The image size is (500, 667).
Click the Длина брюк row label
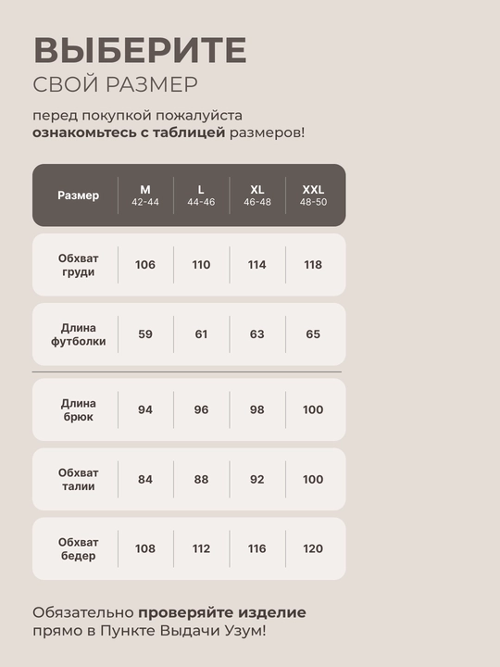[78, 409]
